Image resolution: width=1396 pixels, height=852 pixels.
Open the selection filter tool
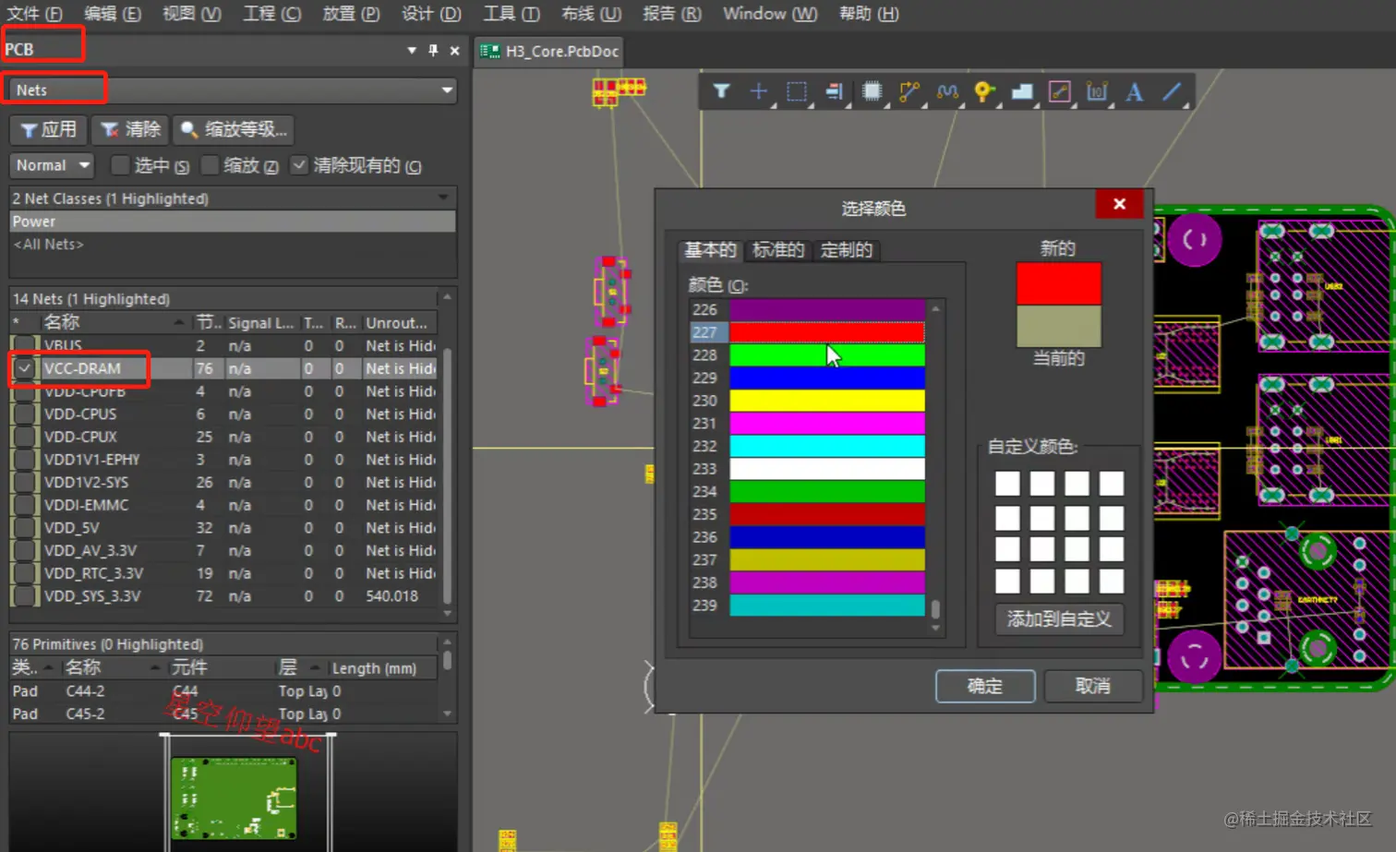(721, 91)
